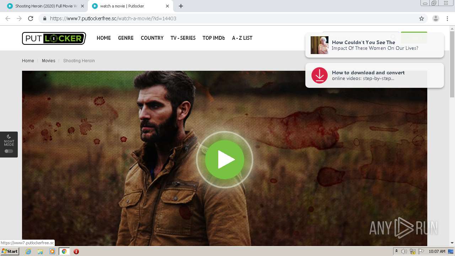The height and width of the screenshot is (256, 455).
Task: Show hidden system tray icons
Action: pos(396,251)
